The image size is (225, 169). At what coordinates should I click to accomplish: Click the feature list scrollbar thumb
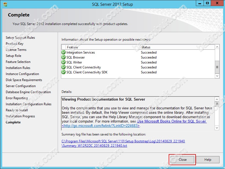pyautogui.click(x=217, y=67)
